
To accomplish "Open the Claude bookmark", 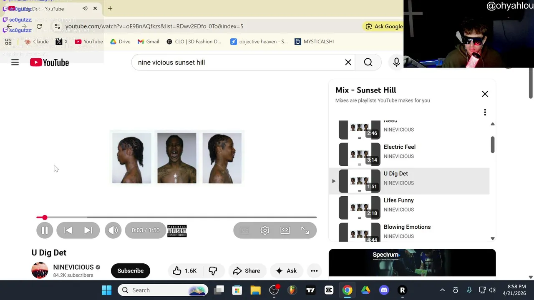I will [x=37, y=42].
